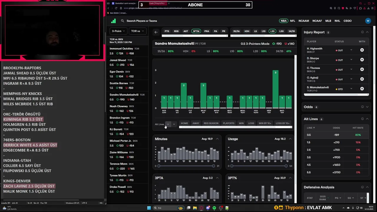Click the search magnifier icon
377x212 pixels.
click(123, 21)
